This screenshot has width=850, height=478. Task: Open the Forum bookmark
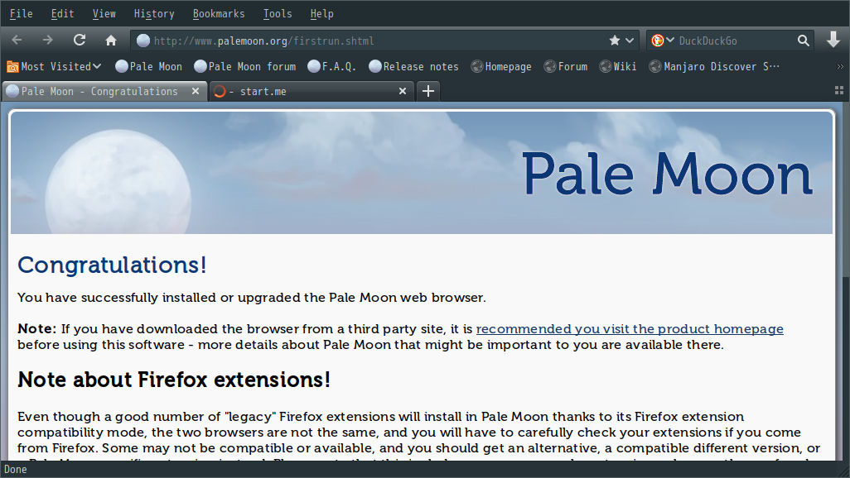tap(565, 67)
